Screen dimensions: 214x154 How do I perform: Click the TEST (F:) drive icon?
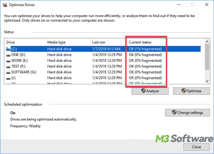(x=8, y=66)
